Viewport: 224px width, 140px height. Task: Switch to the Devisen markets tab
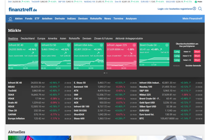(x=87, y=38)
